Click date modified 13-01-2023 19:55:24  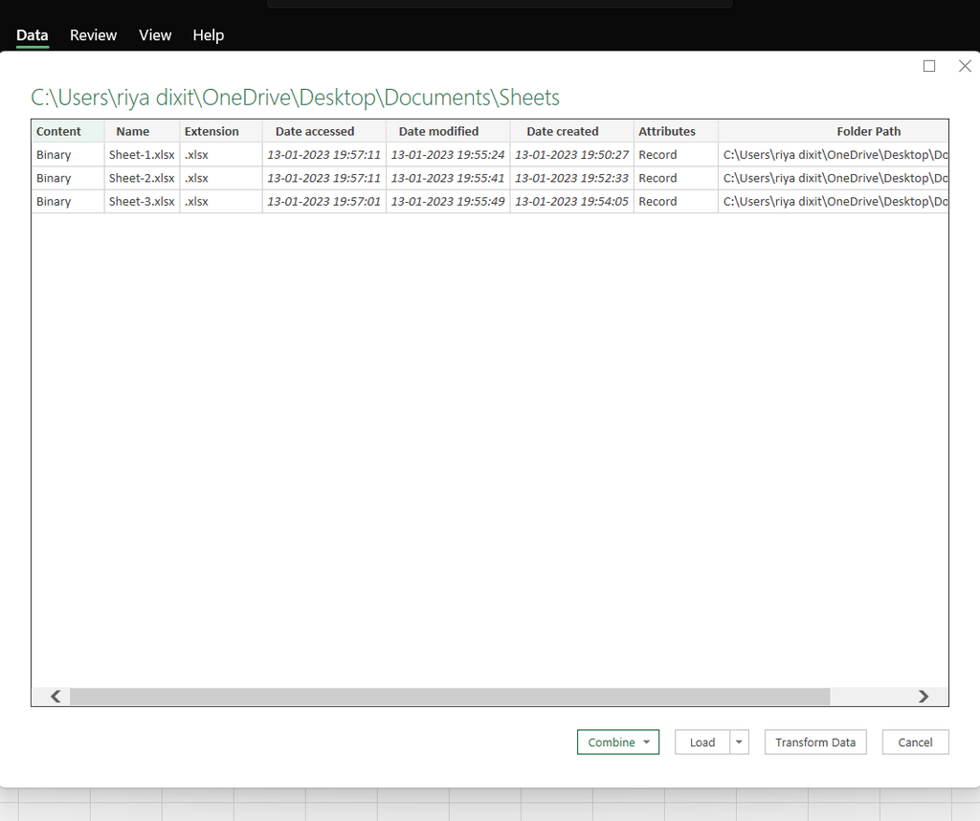click(x=448, y=155)
